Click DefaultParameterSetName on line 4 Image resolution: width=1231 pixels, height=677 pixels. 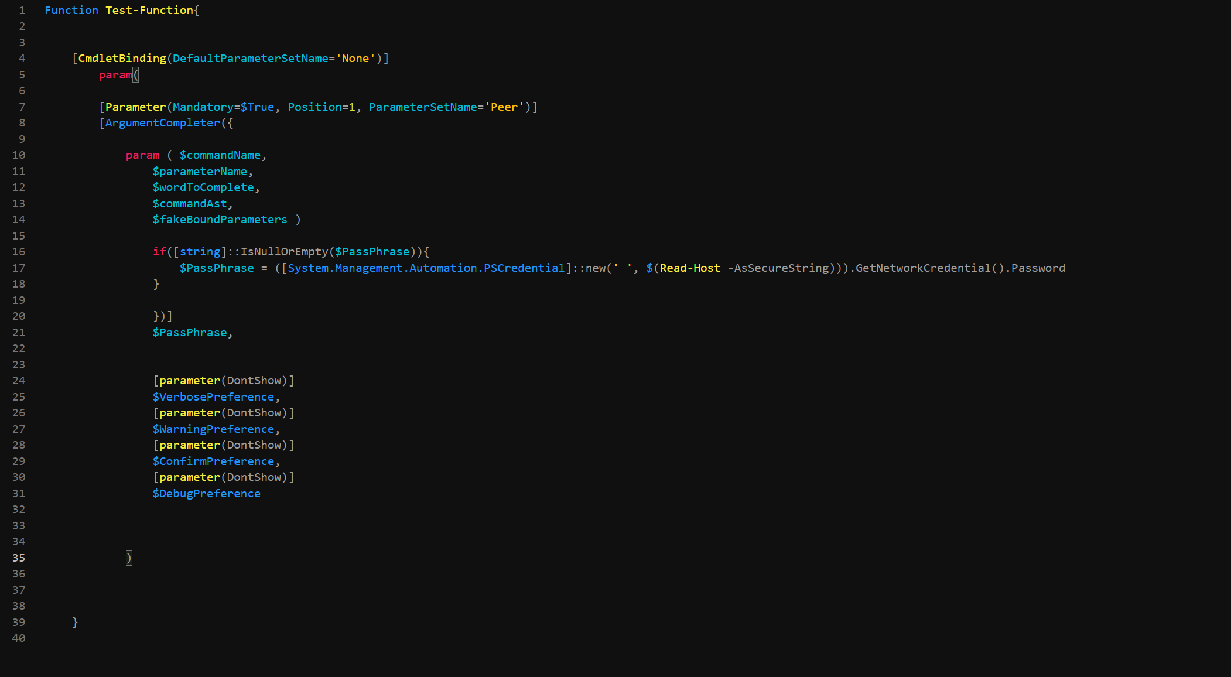point(251,59)
